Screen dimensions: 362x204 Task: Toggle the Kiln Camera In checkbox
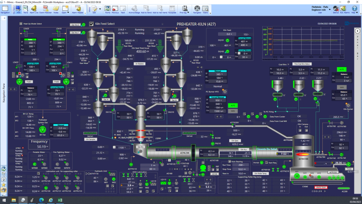tap(300, 130)
